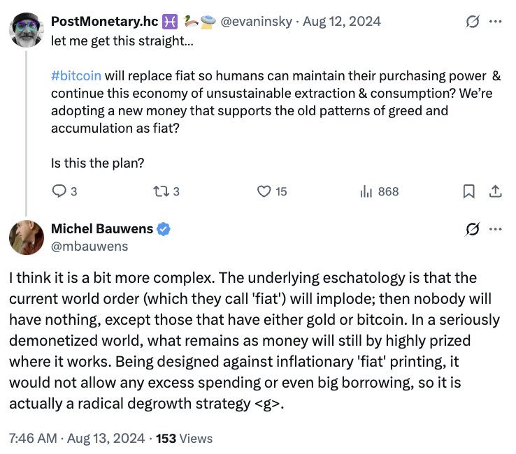Click Grok icon on Michel Bauwens reply
516x454 pixels.
point(472,229)
